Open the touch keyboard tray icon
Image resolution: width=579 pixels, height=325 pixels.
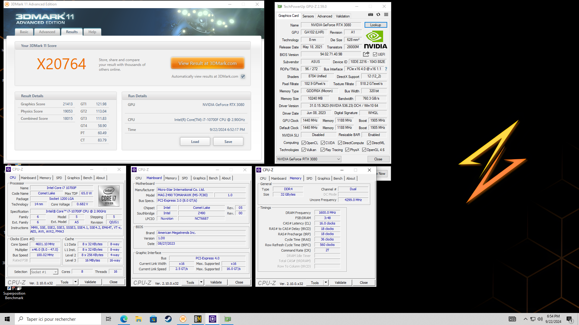[512, 319]
